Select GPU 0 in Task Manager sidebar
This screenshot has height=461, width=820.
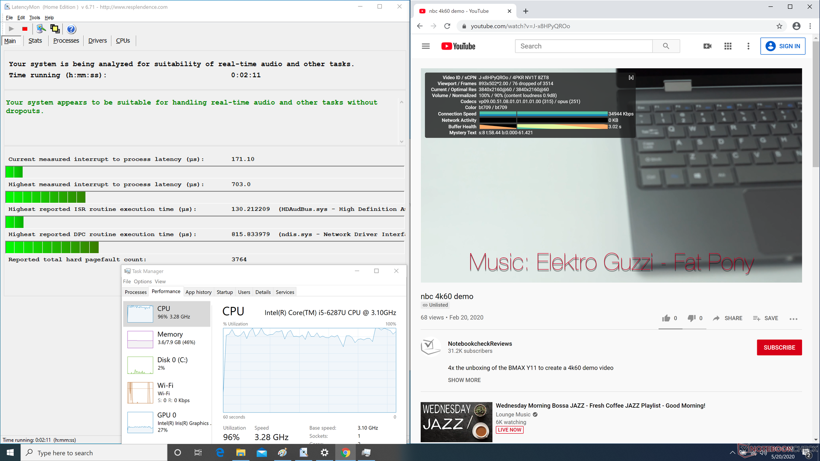point(167,422)
